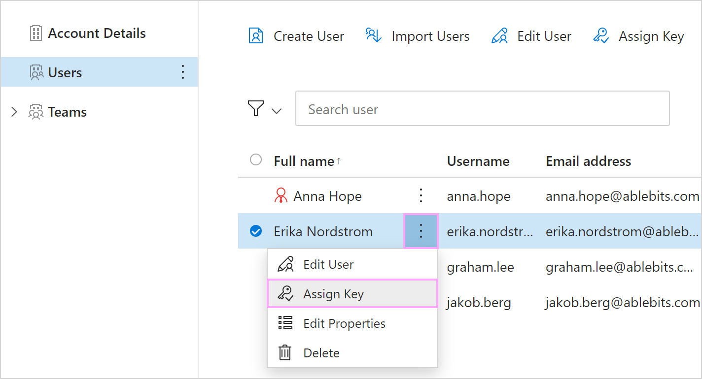Expand the Teams tree node
Image resolution: width=702 pixels, height=379 pixels.
14,112
